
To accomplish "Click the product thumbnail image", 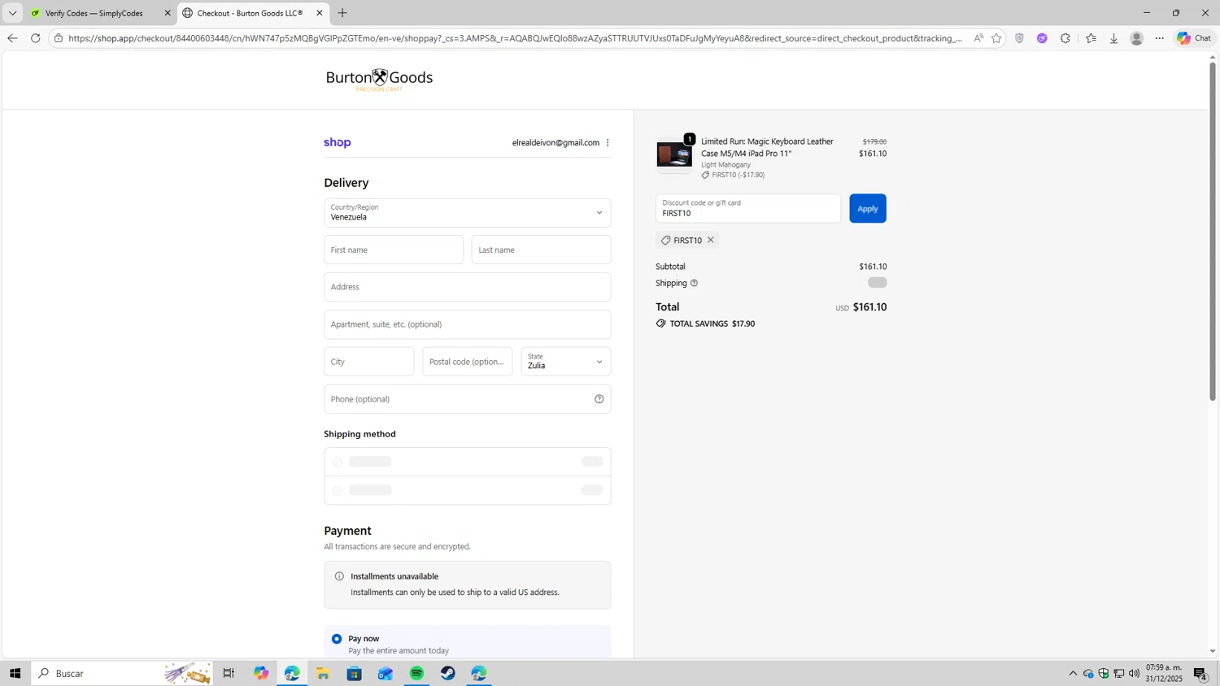I will 674,154.
